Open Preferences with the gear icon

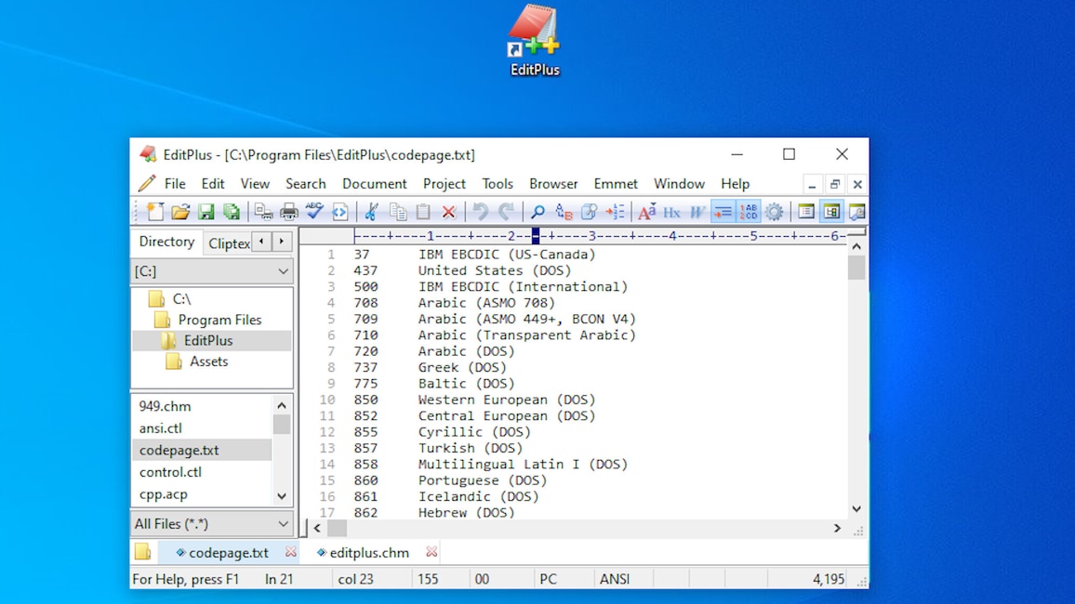[x=774, y=212]
